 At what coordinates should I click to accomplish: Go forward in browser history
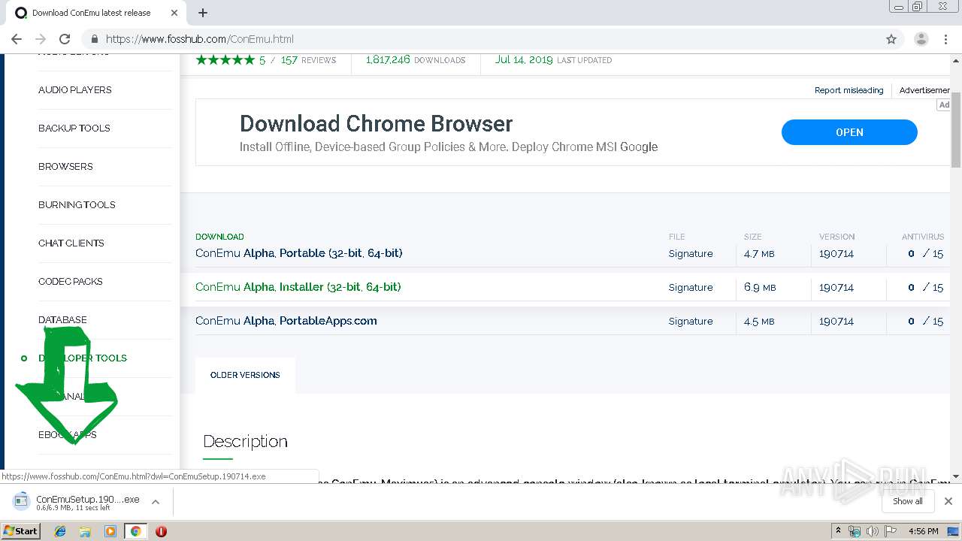41,39
